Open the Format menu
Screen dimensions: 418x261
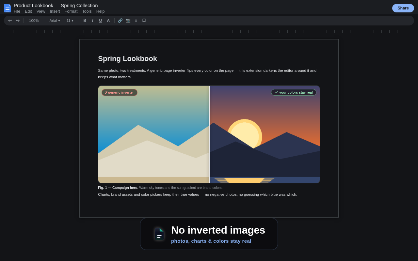pos(71,11)
